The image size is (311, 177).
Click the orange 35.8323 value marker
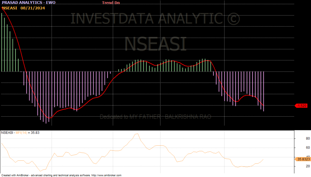pos(302,159)
